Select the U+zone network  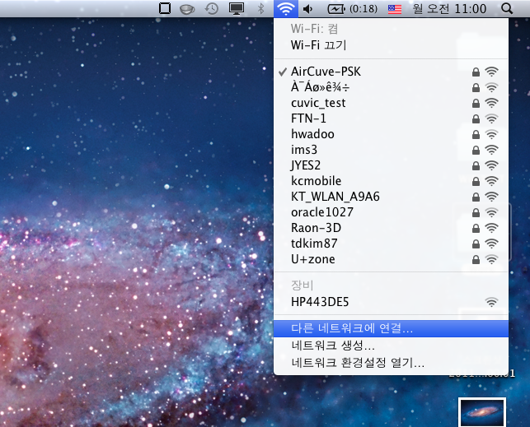click(312, 259)
